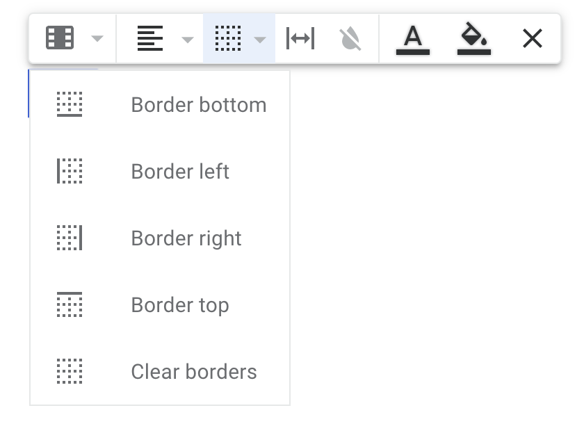Click the Border top icon
The width and height of the screenshot is (584, 424).
[70, 304]
